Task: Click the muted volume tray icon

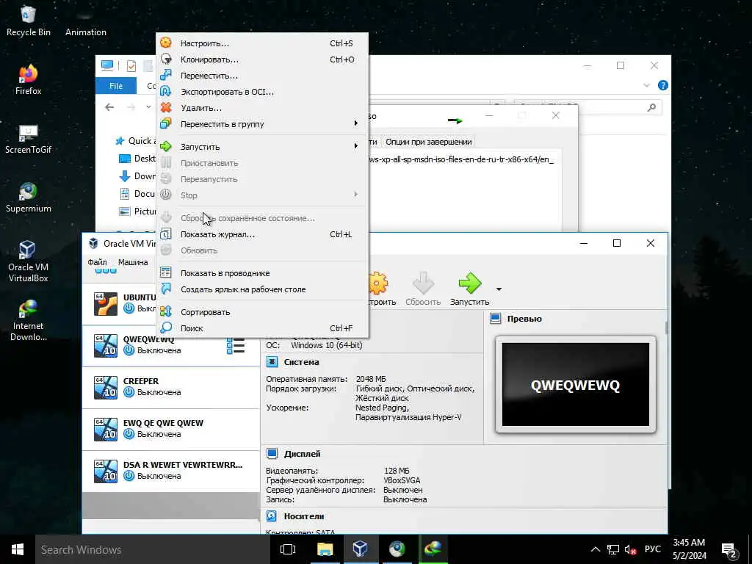Action: [630, 549]
